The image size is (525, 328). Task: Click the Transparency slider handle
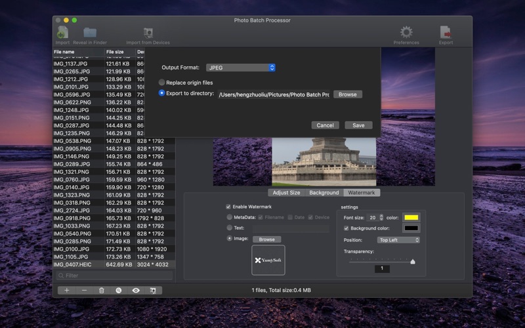click(413, 262)
